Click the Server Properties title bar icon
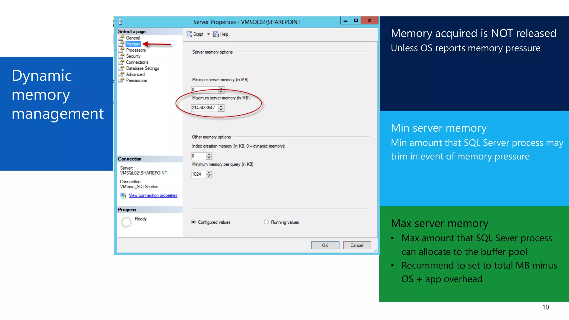 (120, 22)
